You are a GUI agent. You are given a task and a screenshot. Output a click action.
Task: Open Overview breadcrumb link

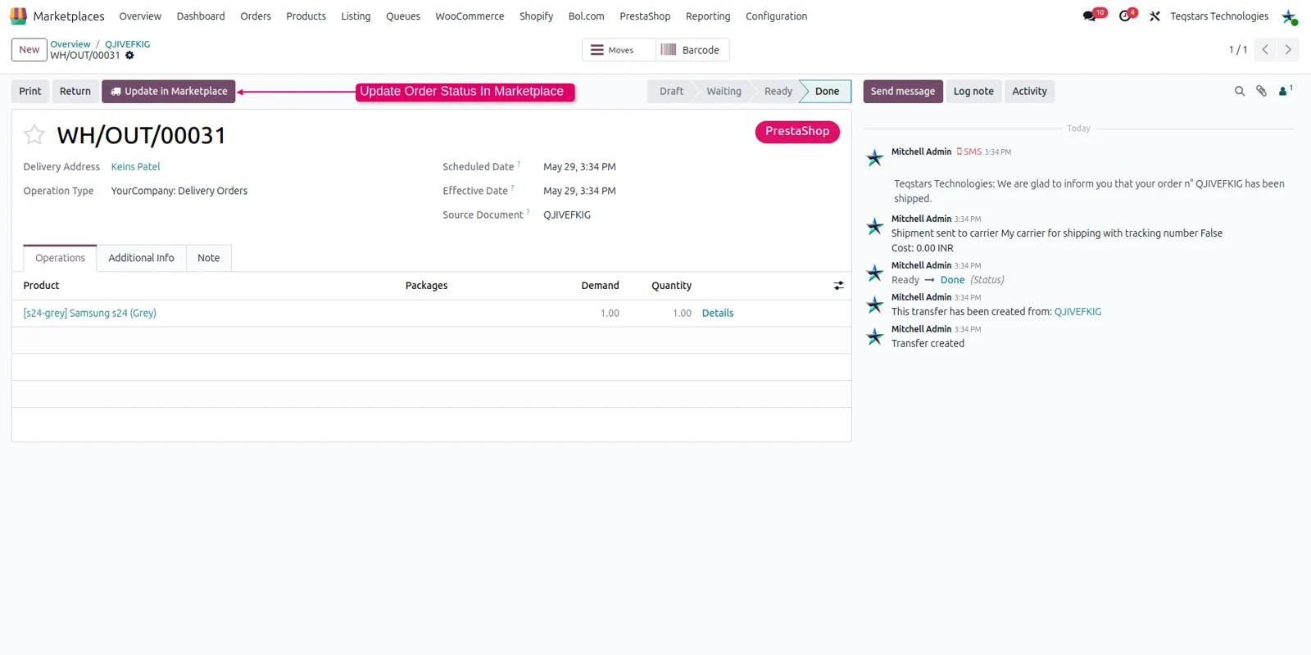click(70, 44)
